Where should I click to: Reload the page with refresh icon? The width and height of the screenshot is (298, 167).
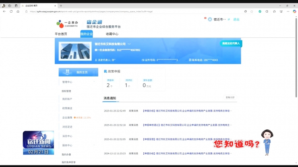click(11, 12)
